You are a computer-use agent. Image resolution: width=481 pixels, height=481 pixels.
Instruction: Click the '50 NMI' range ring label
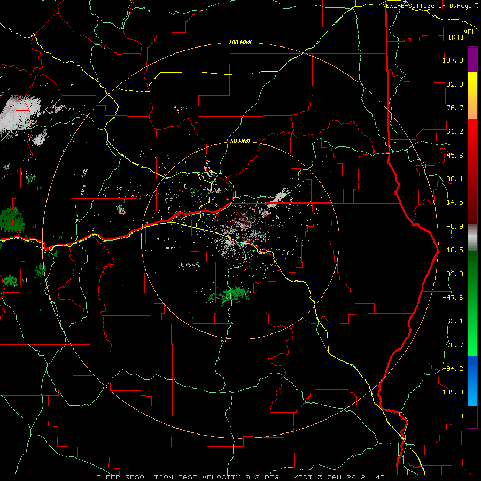[x=240, y=141]
